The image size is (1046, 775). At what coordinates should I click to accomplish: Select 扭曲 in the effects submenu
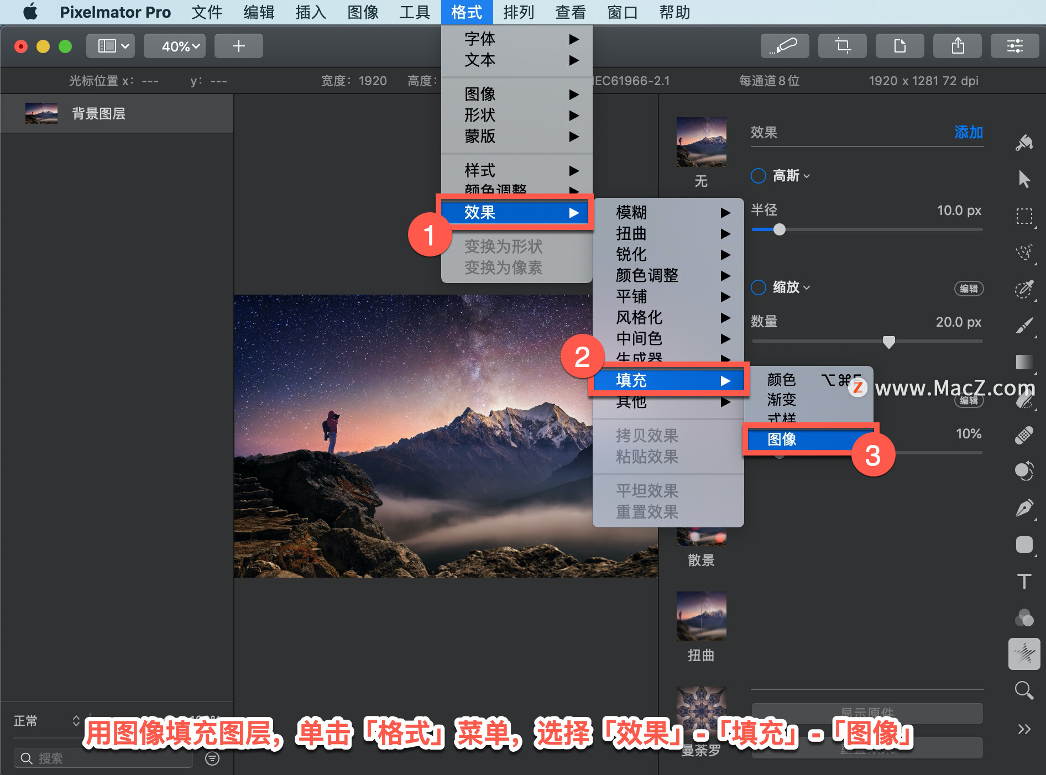pyautogui.click(x=668, y=233)
